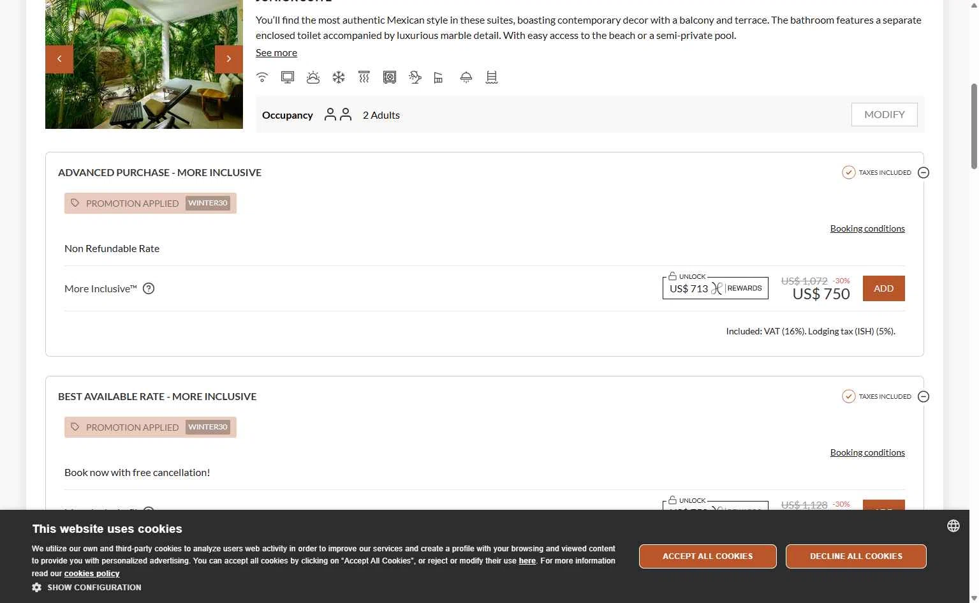979x603 pixels.
Task: Click ADVANCED PURCHASE - MORE INCLUSIVE heading
Action: click(159, 172)
